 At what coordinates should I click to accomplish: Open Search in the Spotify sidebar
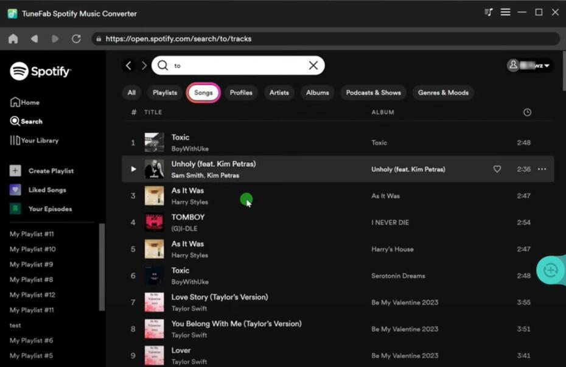(26, 121)
